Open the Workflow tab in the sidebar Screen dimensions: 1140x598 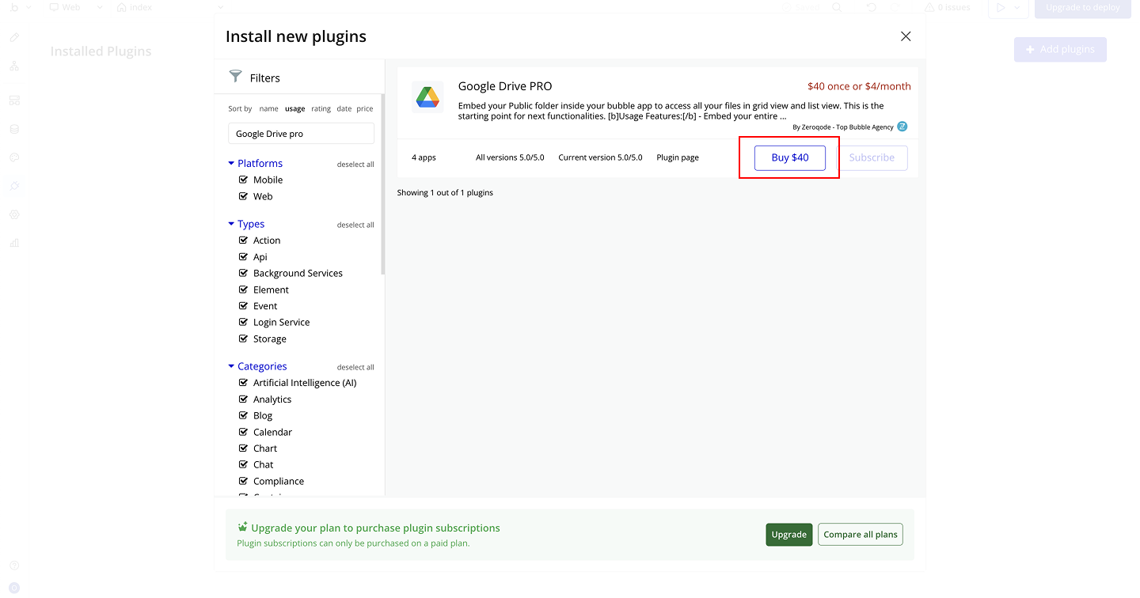pyautogui.click(x=14, y=66)
